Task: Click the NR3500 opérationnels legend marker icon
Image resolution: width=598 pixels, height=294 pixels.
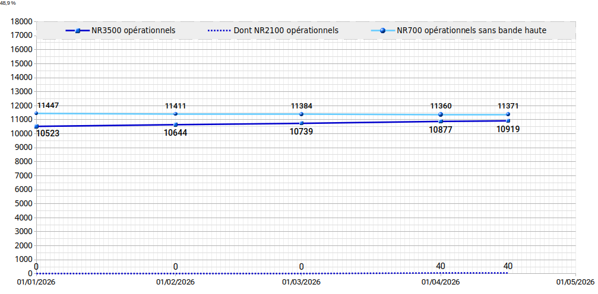Action: coord(78,30)
